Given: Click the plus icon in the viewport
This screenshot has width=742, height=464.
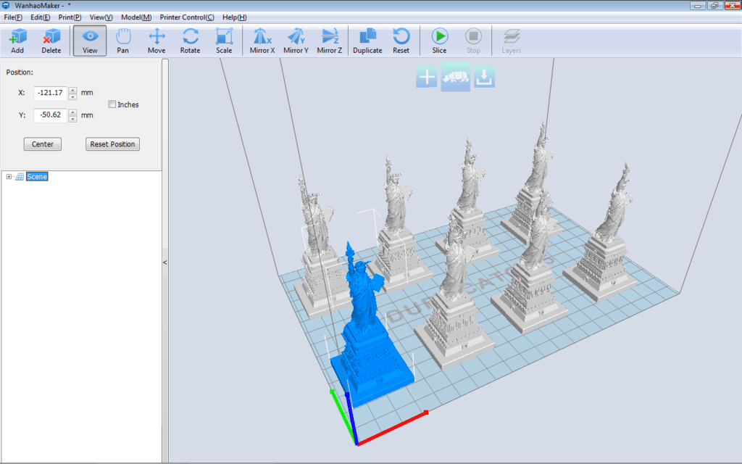Looking at the screenshot, I should pyautogui.click(x=426, y=77).
